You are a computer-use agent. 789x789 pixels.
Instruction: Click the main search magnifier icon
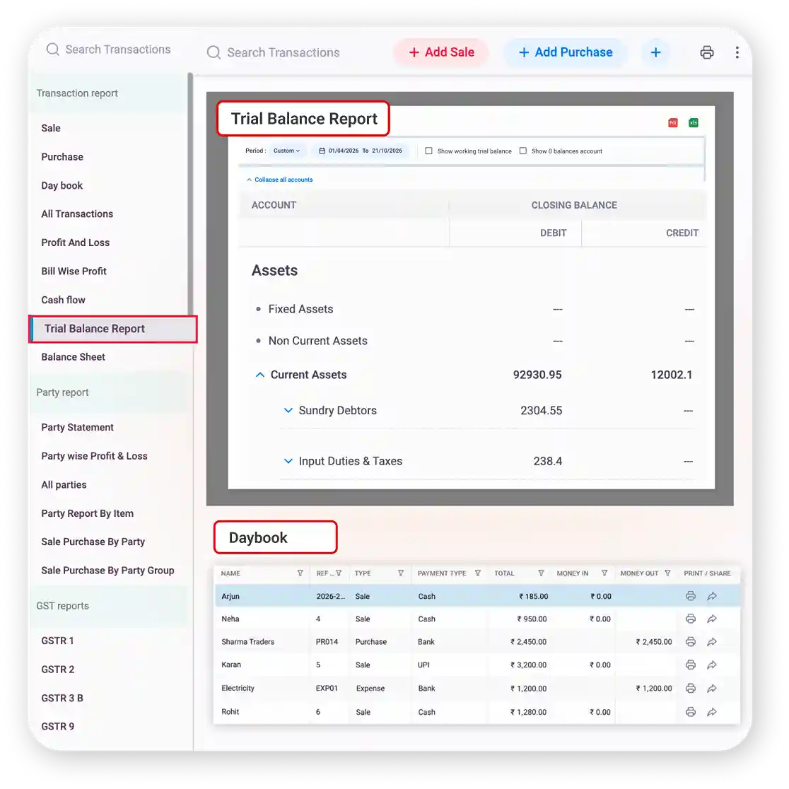[214, 52]
